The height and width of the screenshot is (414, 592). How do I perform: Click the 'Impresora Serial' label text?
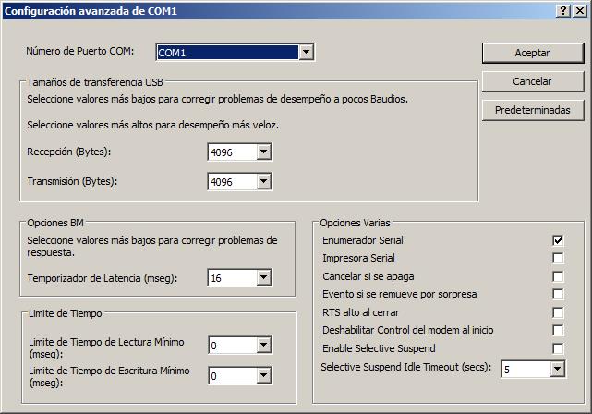click(x=358, y=258)
